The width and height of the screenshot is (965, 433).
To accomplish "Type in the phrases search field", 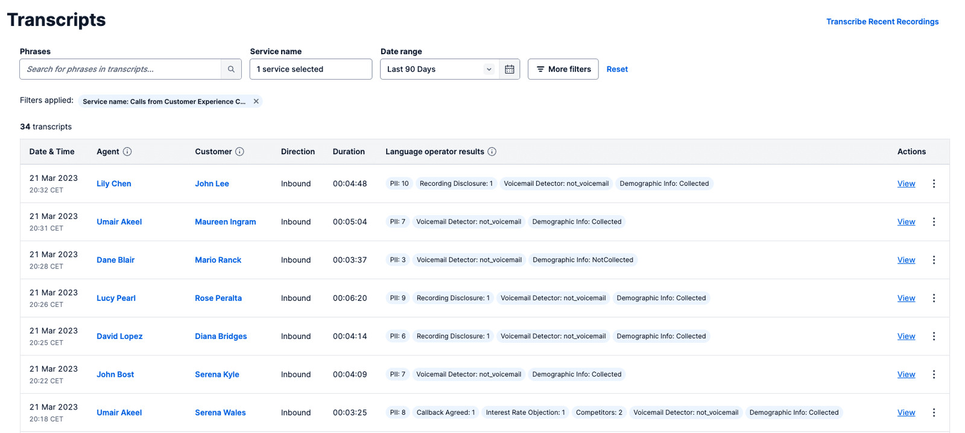I will (x=121, y=69).
